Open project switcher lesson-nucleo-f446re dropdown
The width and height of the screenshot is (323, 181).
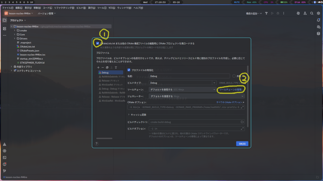click(19, 13)
